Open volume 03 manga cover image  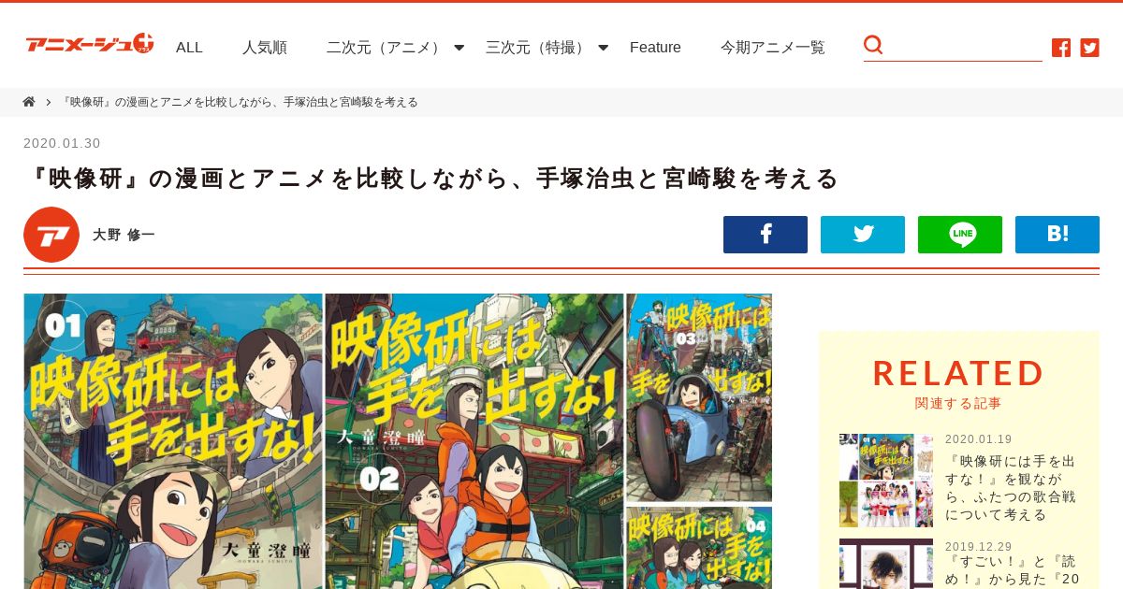699,397
